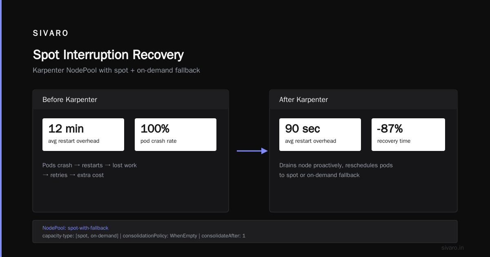Click the After Karpenter panel header

point(363,100)
